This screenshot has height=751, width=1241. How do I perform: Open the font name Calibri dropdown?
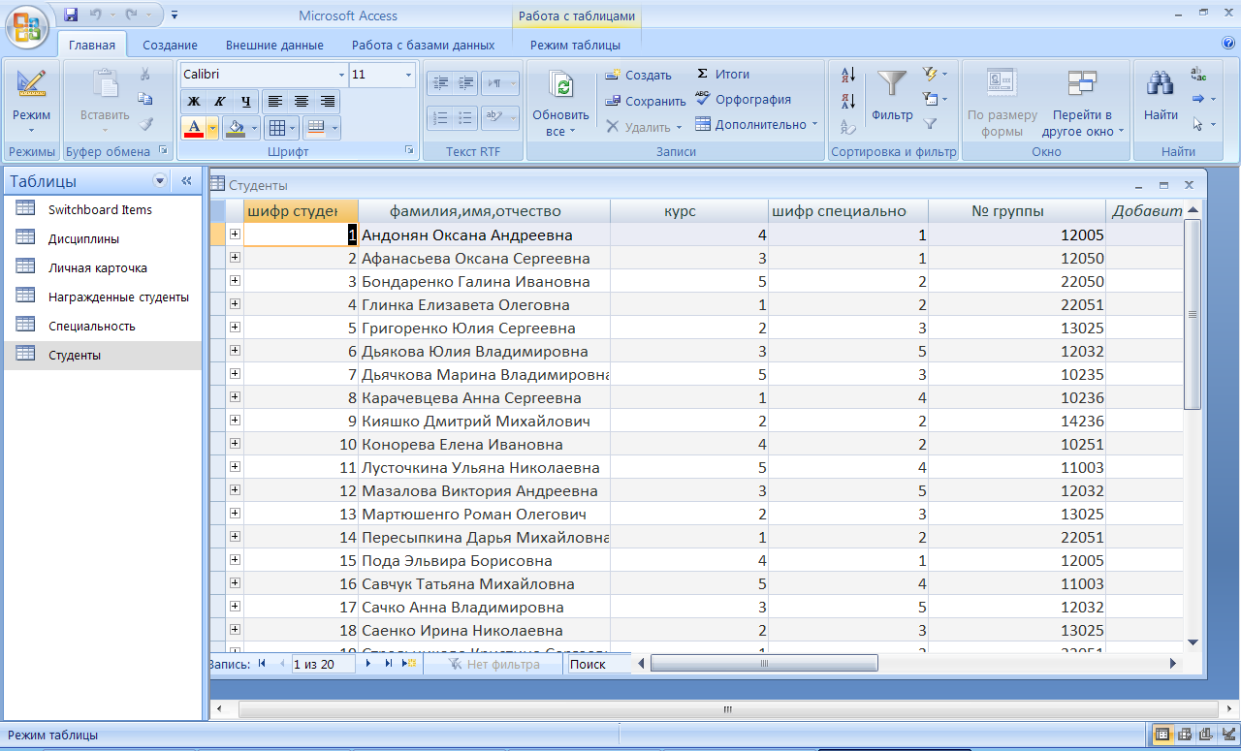pos(340,75)
